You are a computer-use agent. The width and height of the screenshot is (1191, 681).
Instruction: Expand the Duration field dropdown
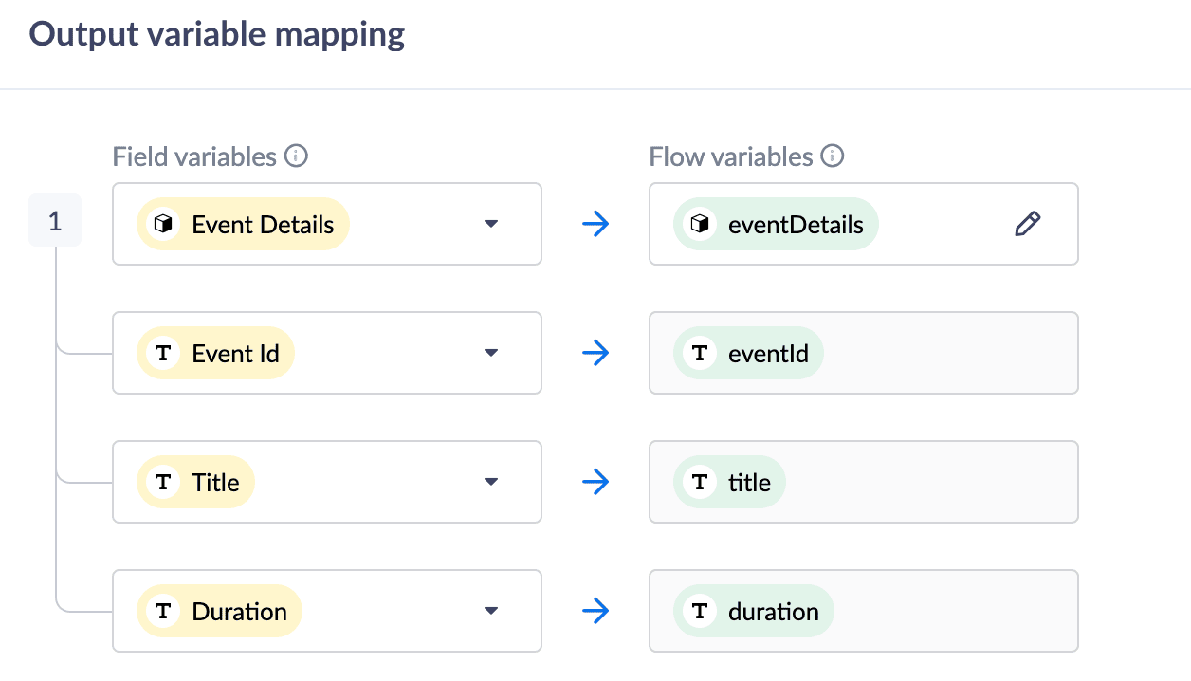click(x=490, y=612)
